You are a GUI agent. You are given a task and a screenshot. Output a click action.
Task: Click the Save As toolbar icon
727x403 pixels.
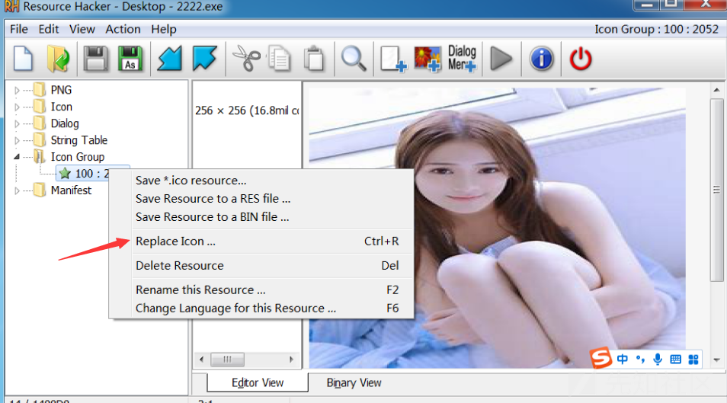[x=130, y=59]
